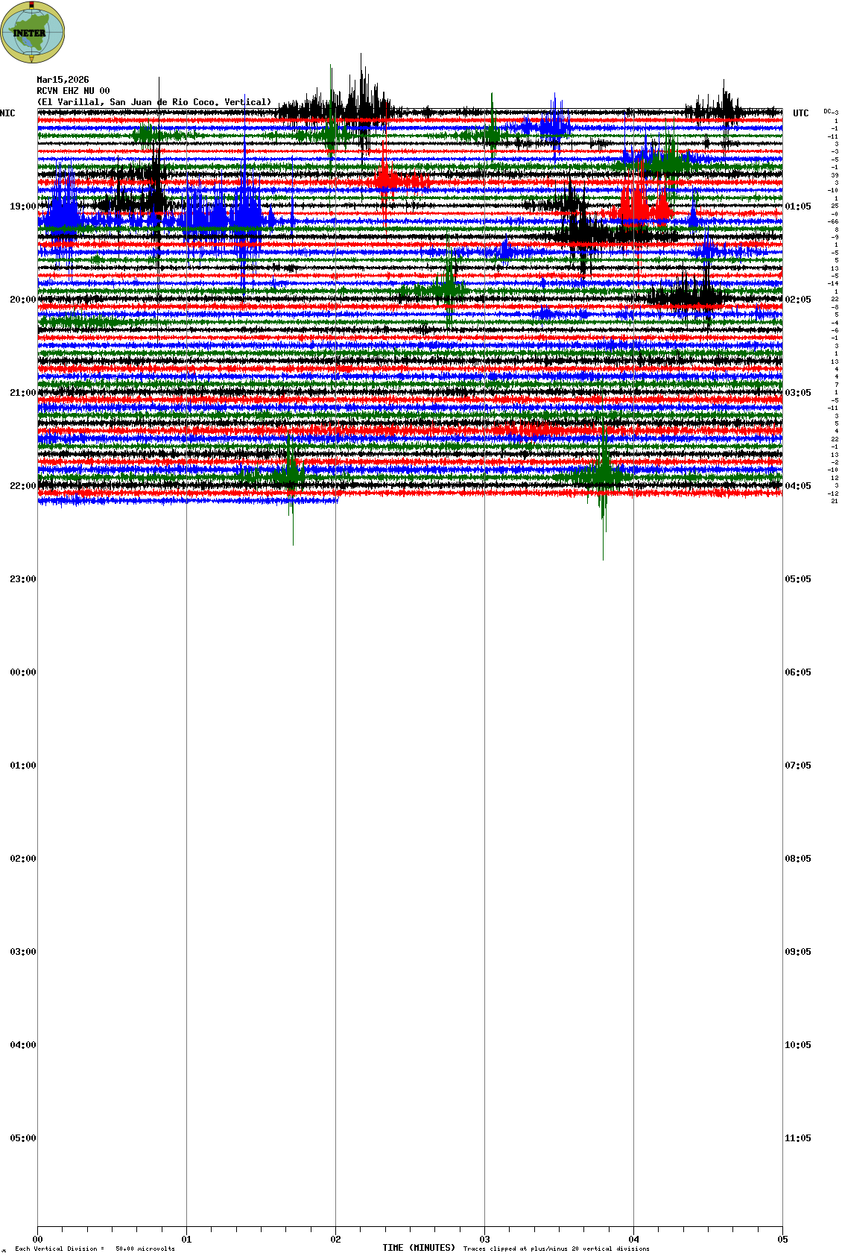Screen dimensions: 842x1259
Task: Click the Mar15,2026 date label
Action: click(63, 80)
